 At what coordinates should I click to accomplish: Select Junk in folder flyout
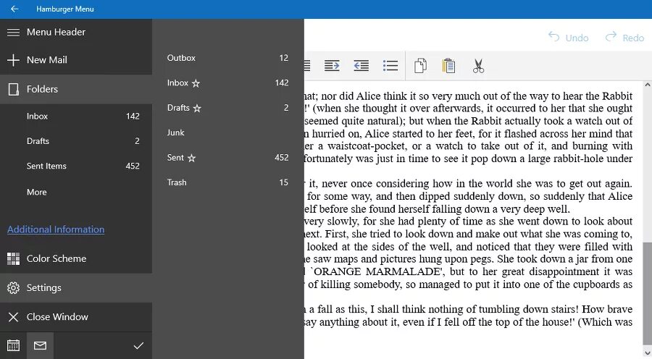point(228,133)
